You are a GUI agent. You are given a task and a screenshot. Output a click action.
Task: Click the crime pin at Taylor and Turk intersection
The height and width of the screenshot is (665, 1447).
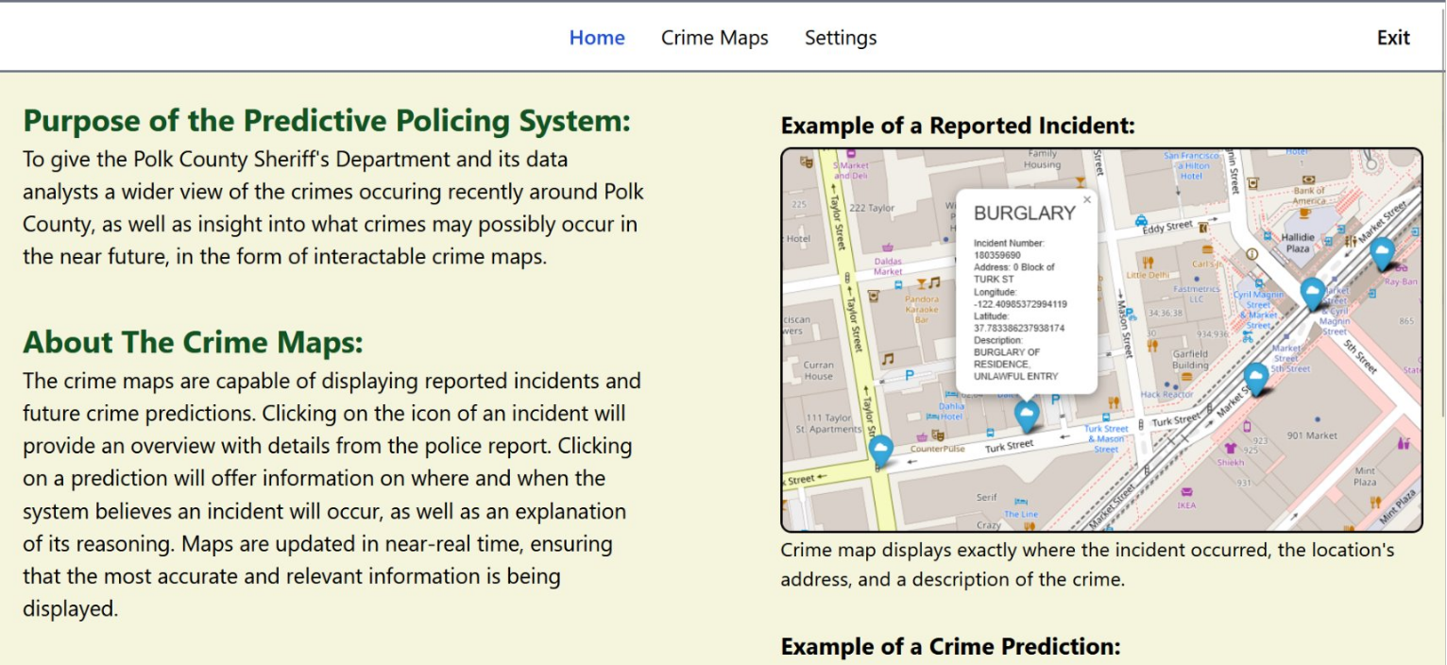(881, 449)
